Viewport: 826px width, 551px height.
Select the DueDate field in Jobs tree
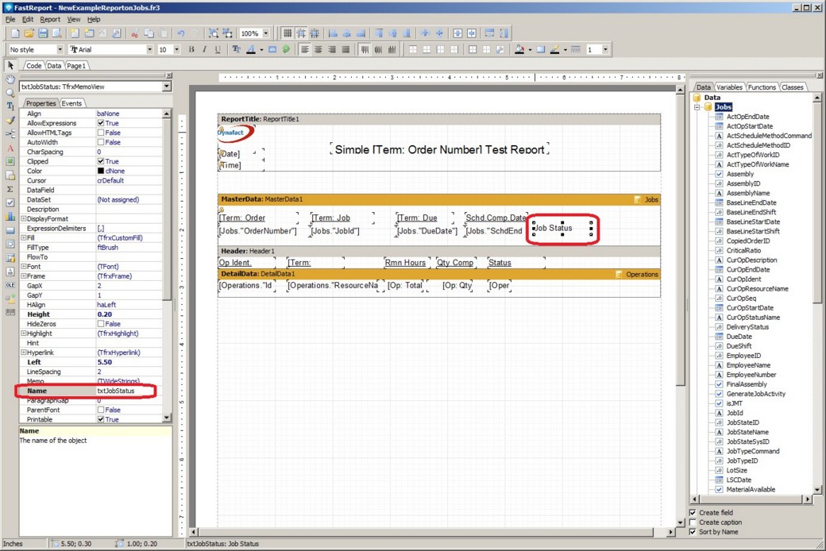click(739, 337)
